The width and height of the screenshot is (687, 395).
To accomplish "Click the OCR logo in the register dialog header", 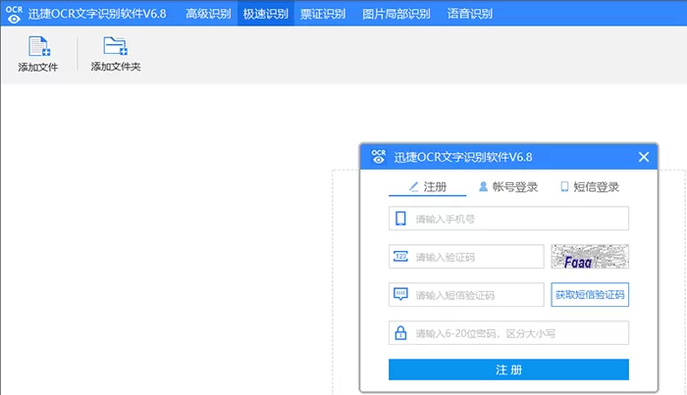I will pyautogui.click(x=378, y=157).
